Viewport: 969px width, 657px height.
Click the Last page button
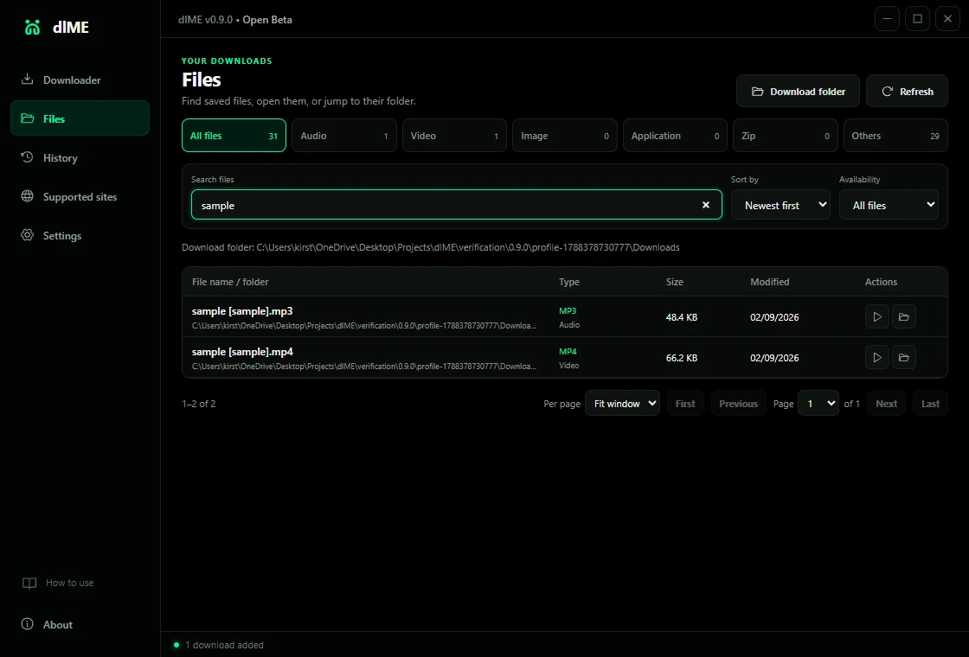[930, 403]
